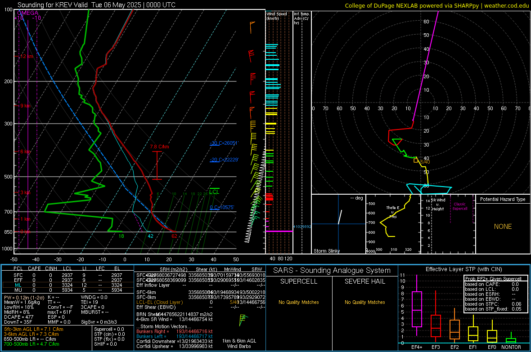Click the '12 km' height marker
This screenshot has height=352, width=531.
(x=27, y=56)
